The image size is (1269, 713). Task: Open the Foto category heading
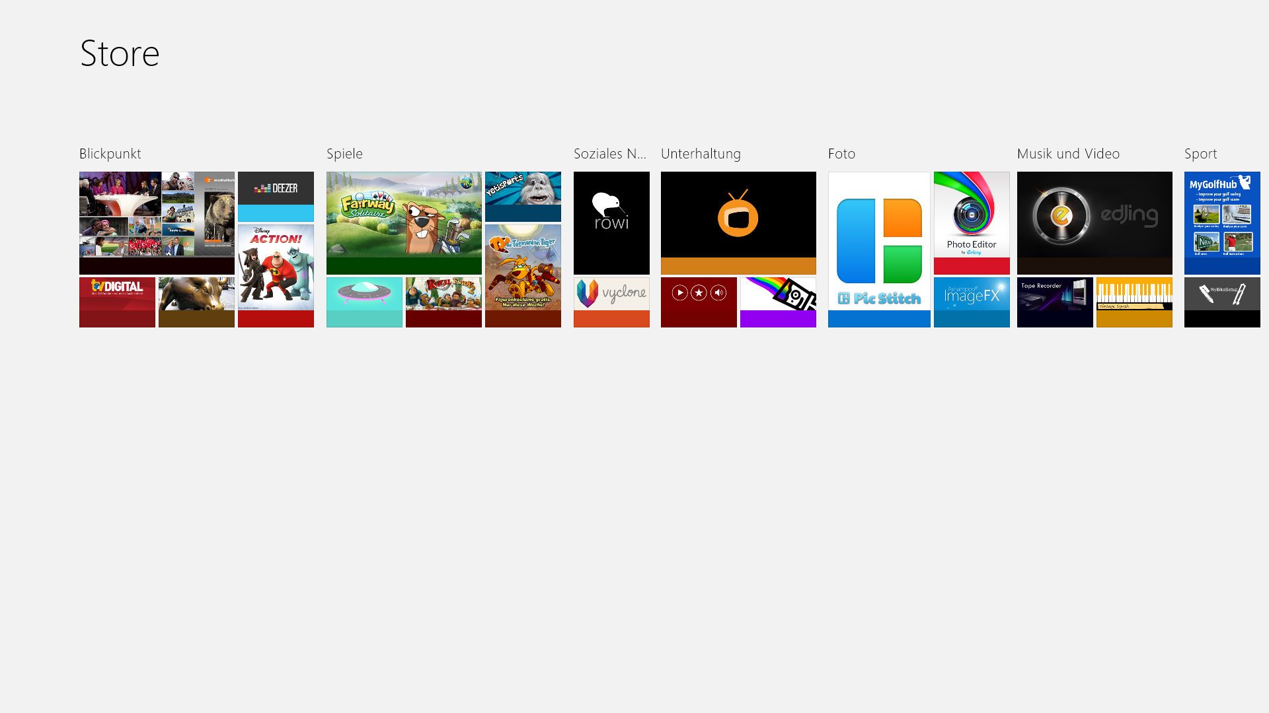click(841, 154)
